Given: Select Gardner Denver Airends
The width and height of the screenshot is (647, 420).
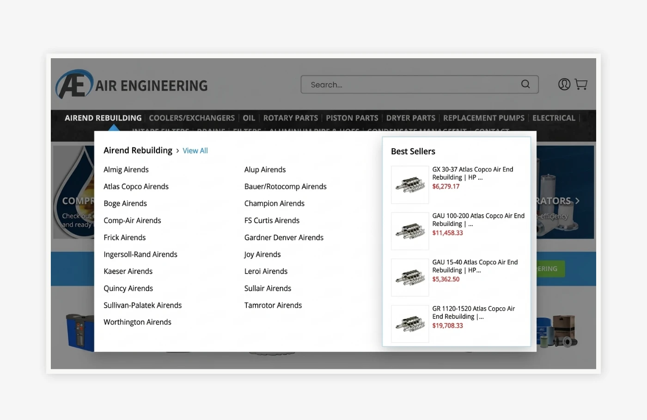Looking at the screenshot, I should 284,237.
